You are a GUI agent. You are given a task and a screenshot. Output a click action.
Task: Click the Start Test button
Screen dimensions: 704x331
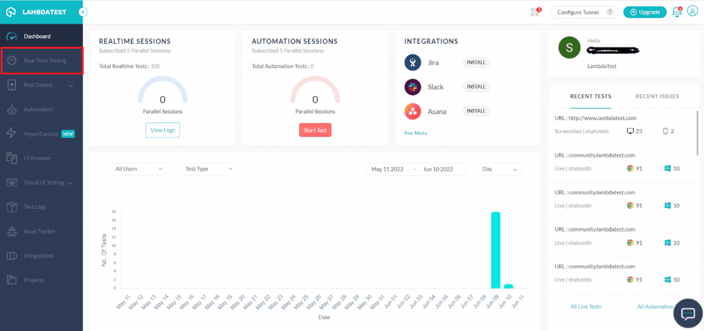click(x=315, y=130)
